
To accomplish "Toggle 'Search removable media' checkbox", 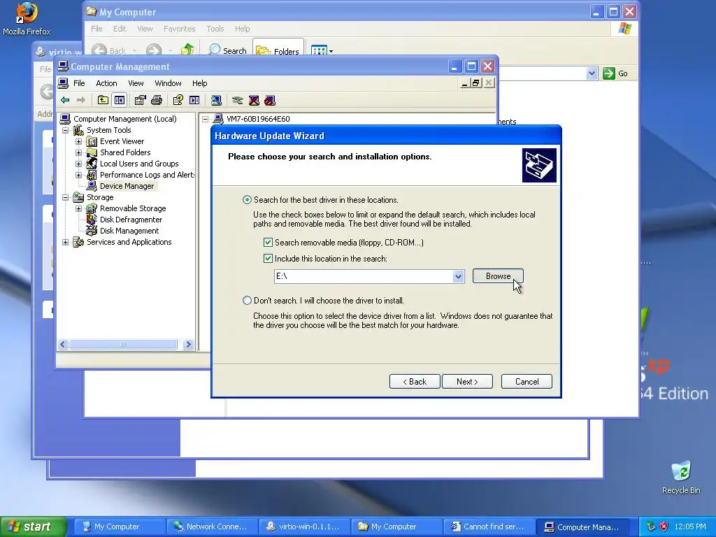I will tap(268, 243).
